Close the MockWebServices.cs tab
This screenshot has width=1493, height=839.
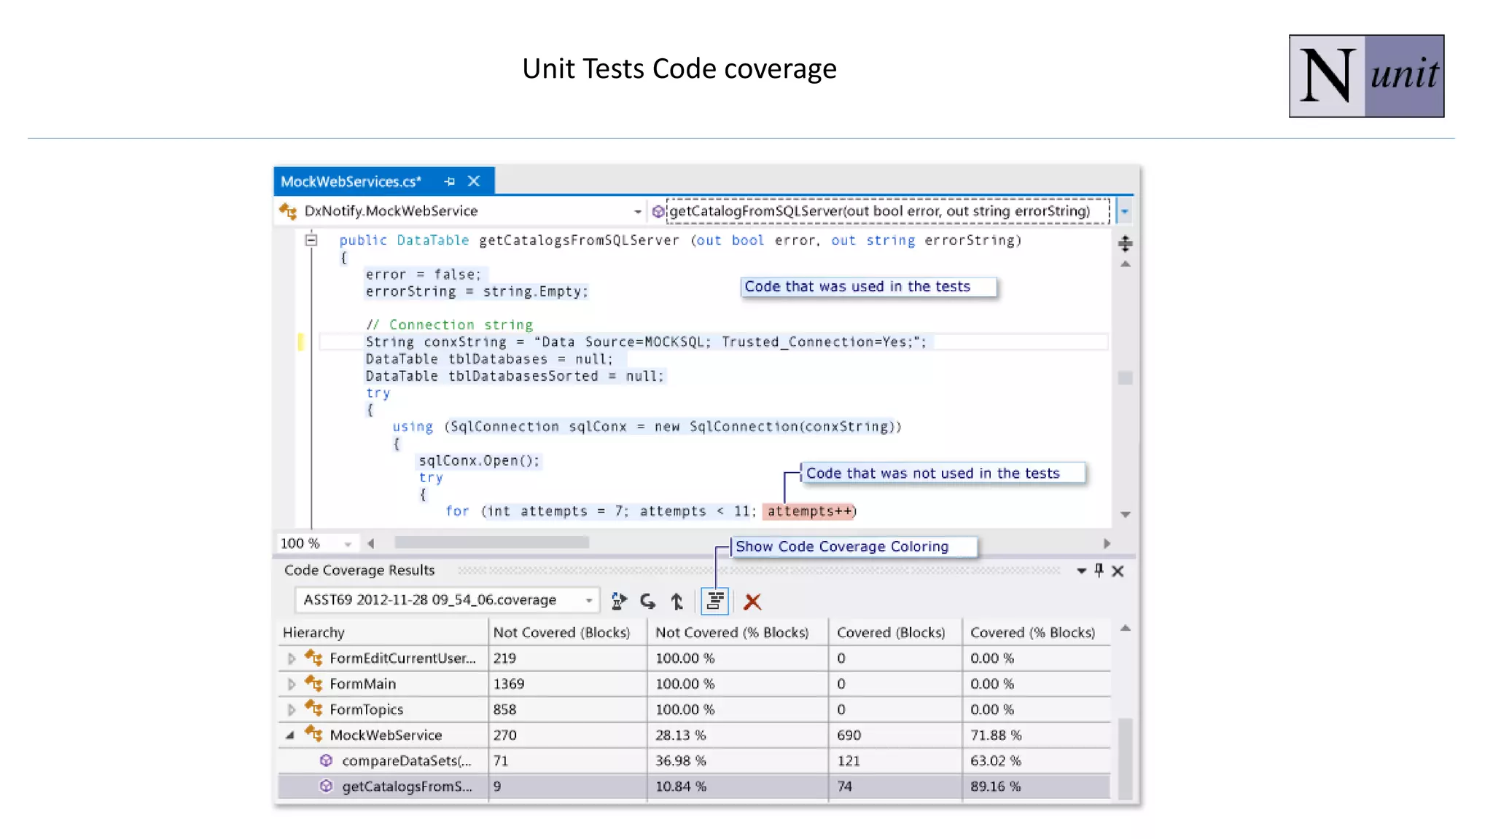474,181
